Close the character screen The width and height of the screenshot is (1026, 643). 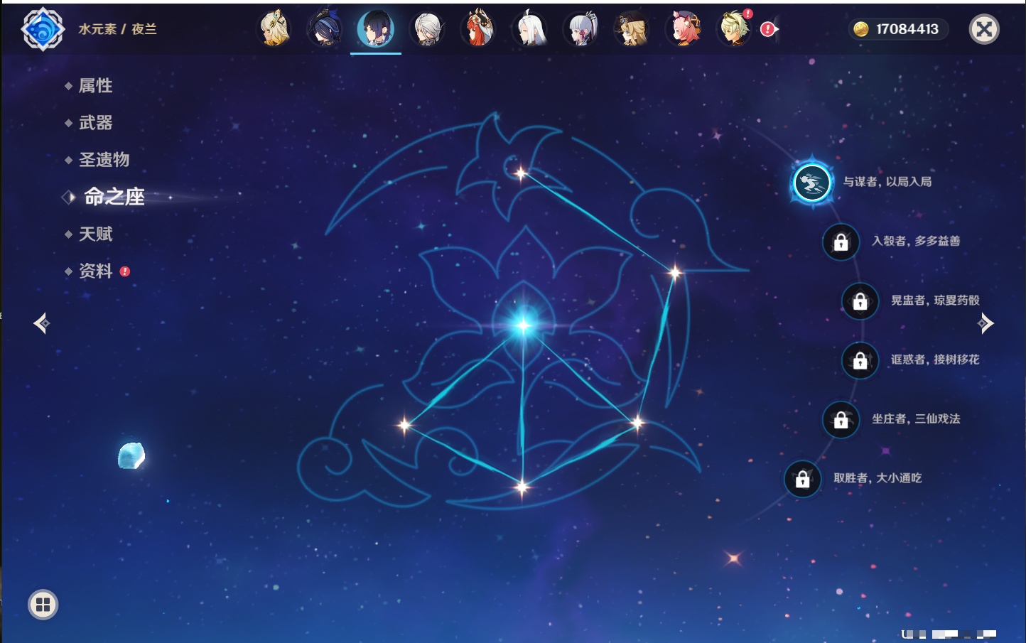coord(984,29)
